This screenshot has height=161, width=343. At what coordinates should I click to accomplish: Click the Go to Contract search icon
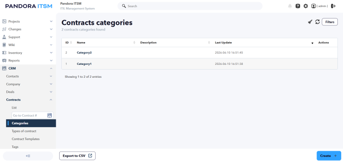50,115
